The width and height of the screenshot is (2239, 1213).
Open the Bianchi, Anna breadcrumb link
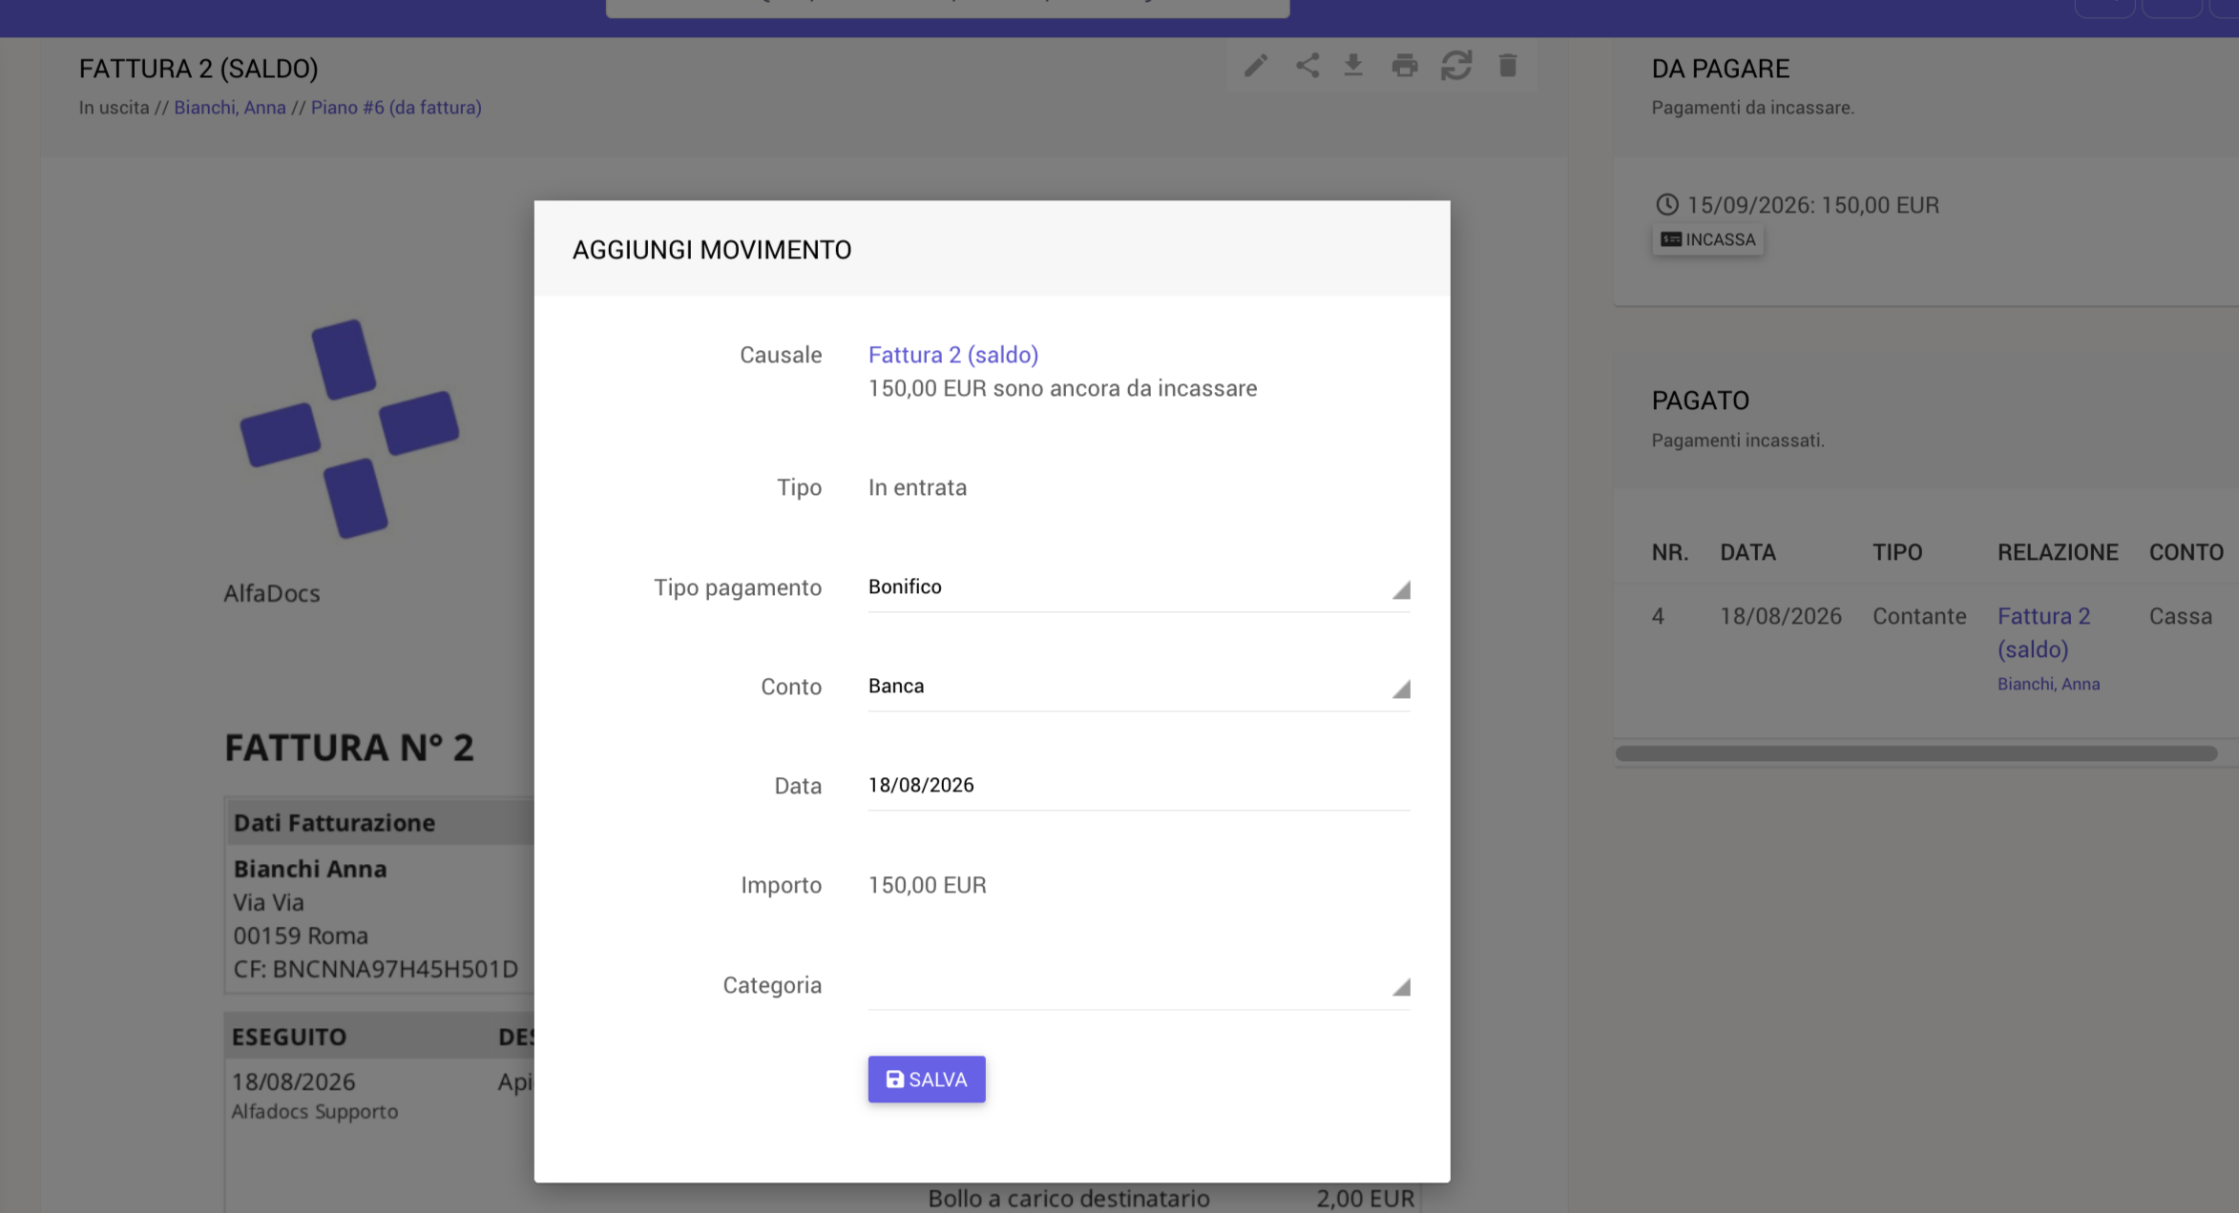click(x=230, y=108)
